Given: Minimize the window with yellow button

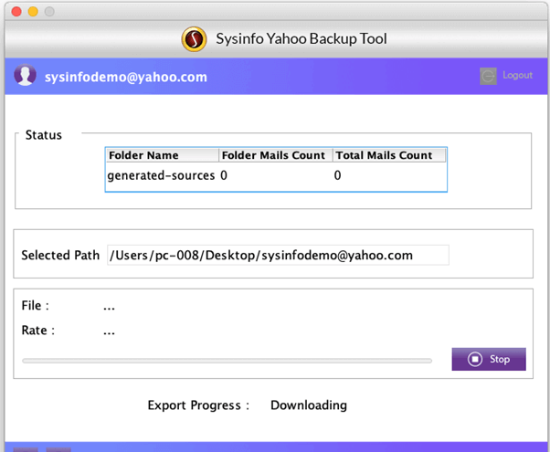Looking at the screenshot, I should point(33,12).
